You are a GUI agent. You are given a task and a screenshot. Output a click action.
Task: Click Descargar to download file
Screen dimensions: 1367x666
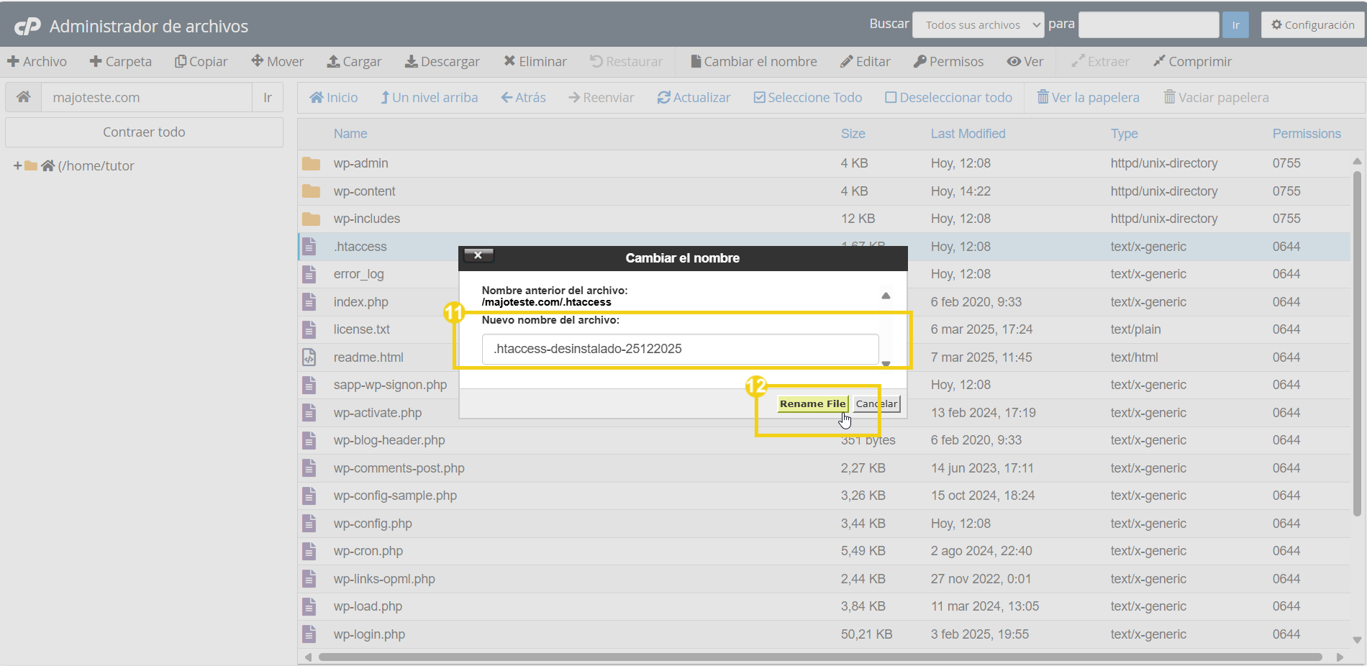(x=442, y=61)
